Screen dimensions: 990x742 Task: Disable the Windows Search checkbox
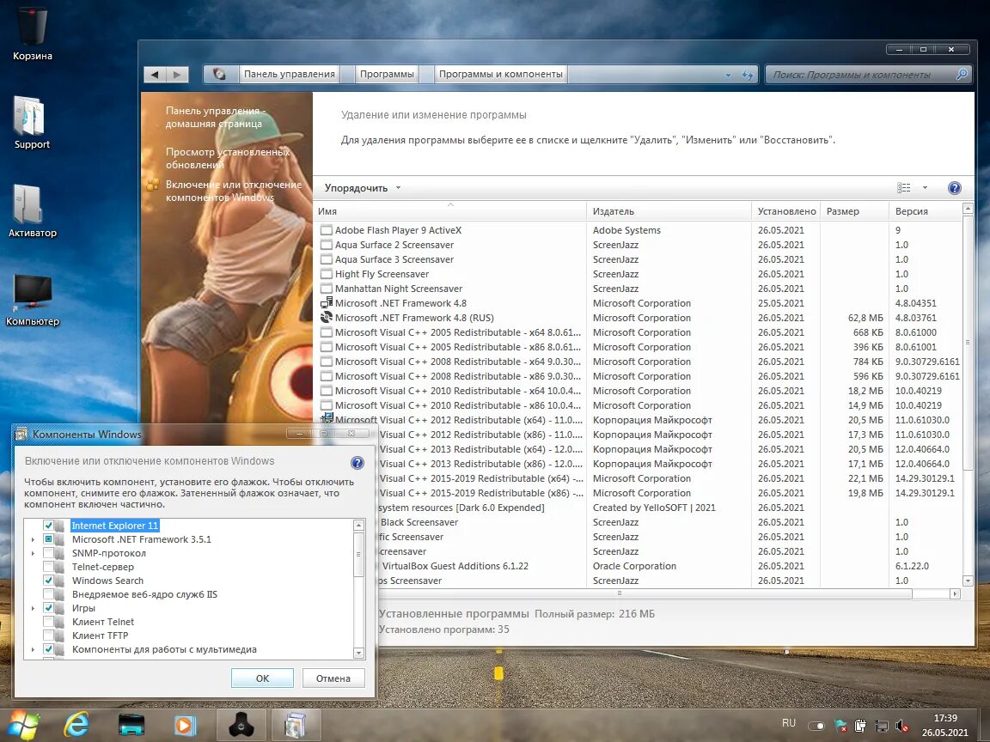(48, 580)
